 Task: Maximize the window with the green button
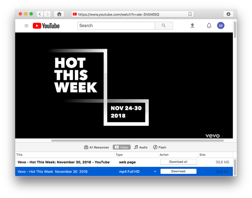pyautogui.click(x=31, y=14)
